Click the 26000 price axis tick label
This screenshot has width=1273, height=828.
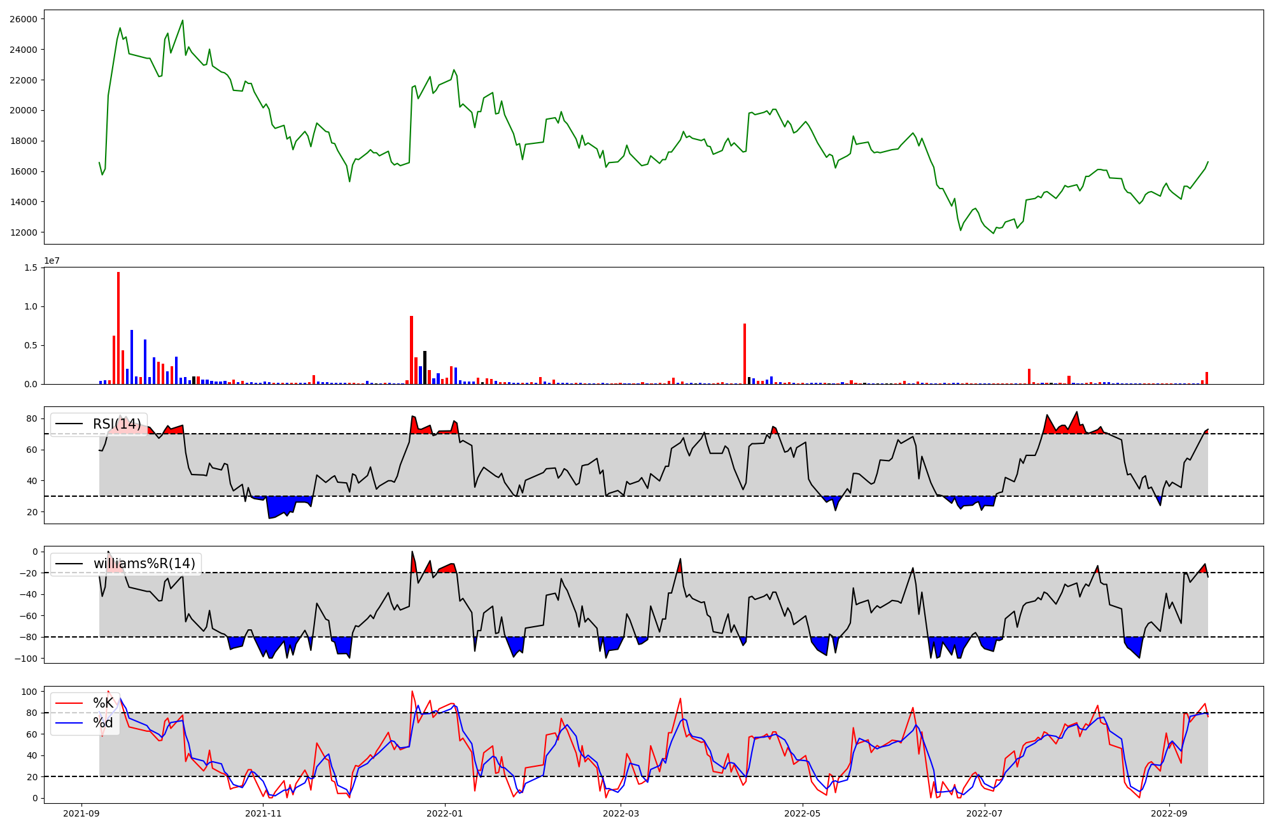point(24,19)
